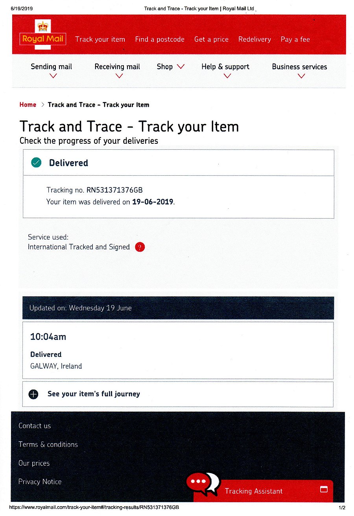Go to Find a postcode

[160, 39]
